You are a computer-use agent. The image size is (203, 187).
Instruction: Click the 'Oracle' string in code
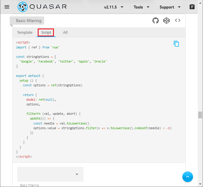[x=100, y=62]
